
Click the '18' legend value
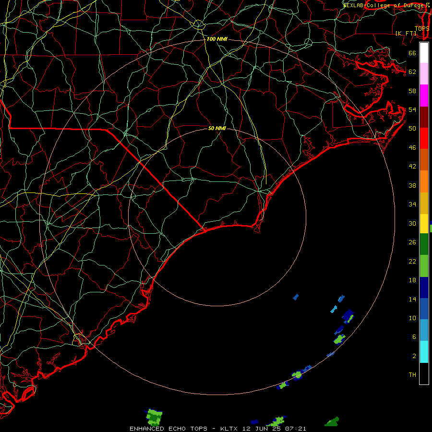(x=412, y=280)
